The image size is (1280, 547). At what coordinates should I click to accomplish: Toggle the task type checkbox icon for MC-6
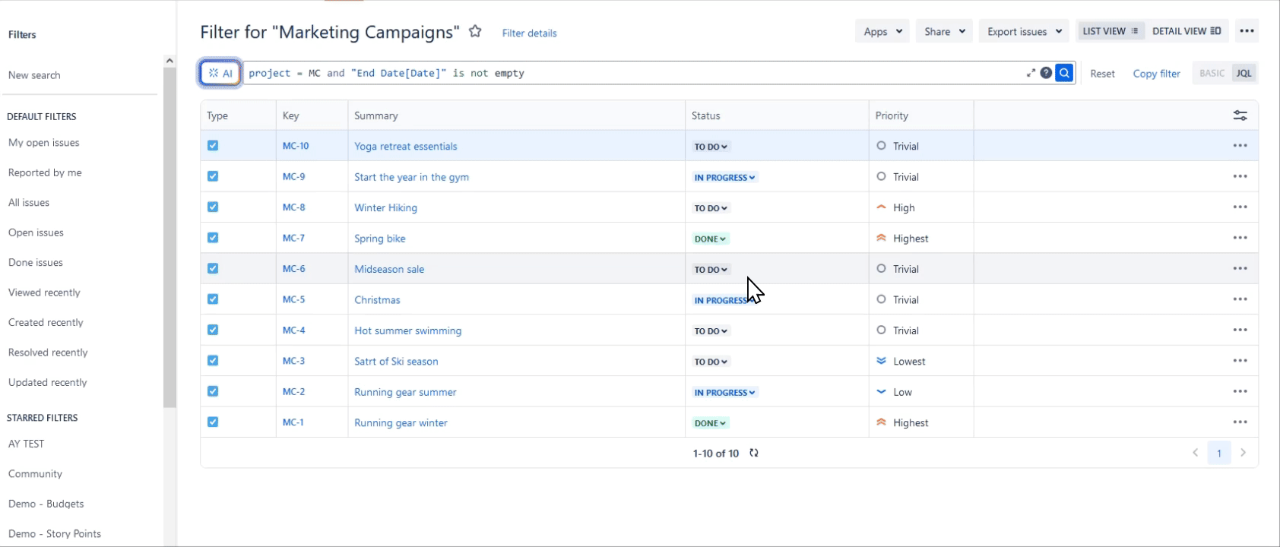(x=213, y=268)
